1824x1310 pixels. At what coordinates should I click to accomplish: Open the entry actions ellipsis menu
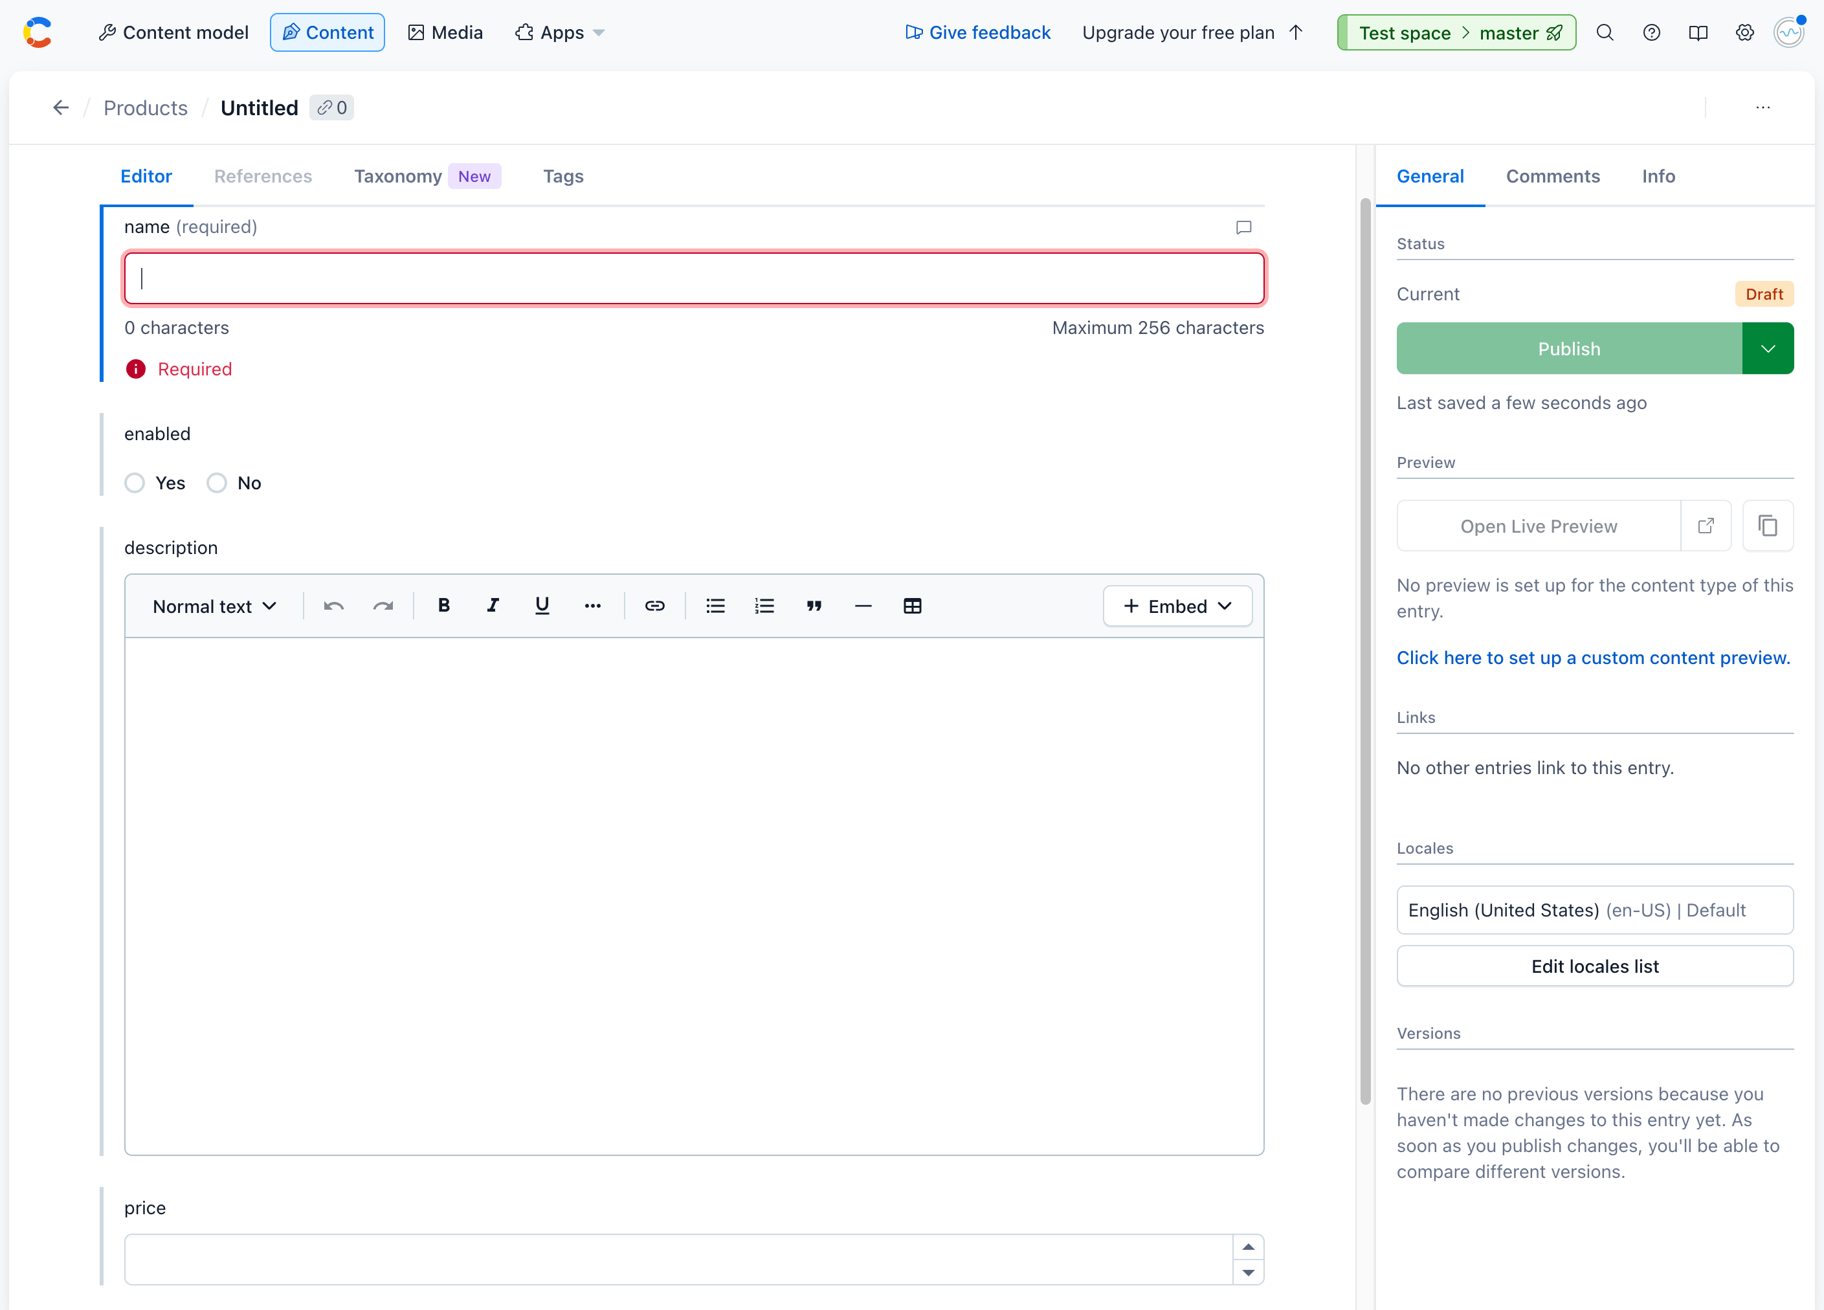coord(1763,107)
